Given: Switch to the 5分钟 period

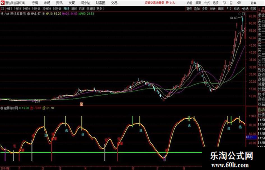Looking at the screenshot, I should 26,9.
